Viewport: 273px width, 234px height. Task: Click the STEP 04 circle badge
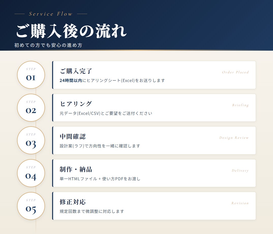pyautogui.click(x=31, y=173)
